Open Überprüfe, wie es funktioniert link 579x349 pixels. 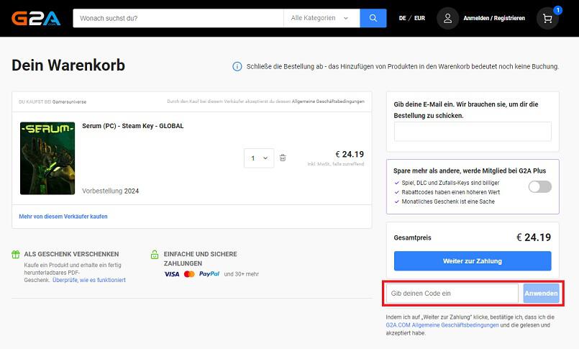[x=89, y=280]
